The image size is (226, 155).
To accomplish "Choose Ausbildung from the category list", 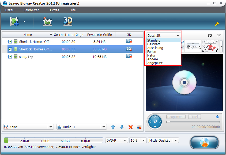I will tap(163, 48).
